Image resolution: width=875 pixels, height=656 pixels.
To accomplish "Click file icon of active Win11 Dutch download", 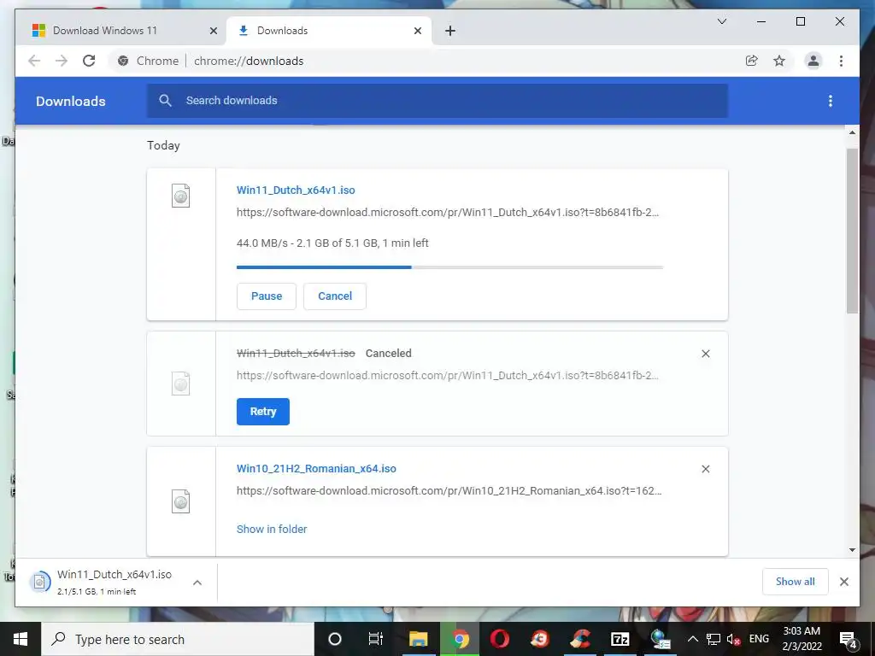I will (181, 196).
